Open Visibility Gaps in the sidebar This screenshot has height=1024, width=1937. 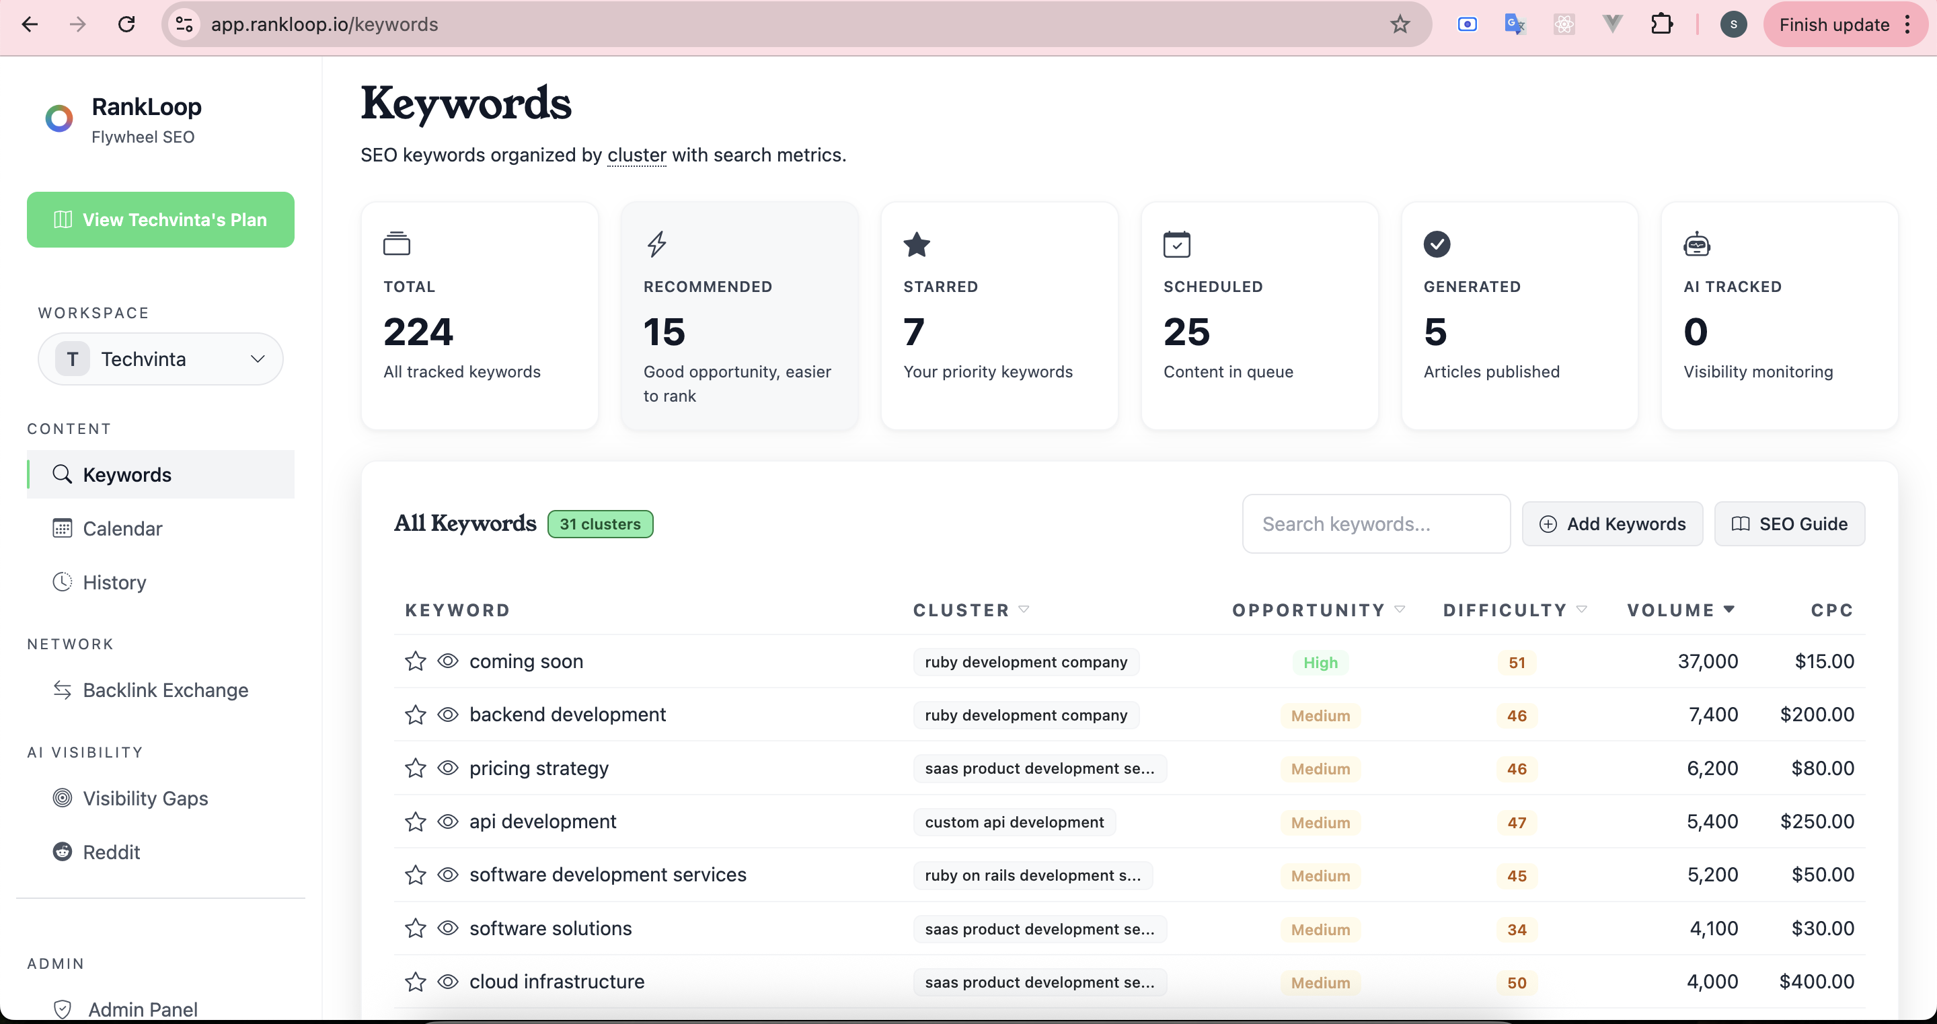pyautogui.click(x=161, y=799)
